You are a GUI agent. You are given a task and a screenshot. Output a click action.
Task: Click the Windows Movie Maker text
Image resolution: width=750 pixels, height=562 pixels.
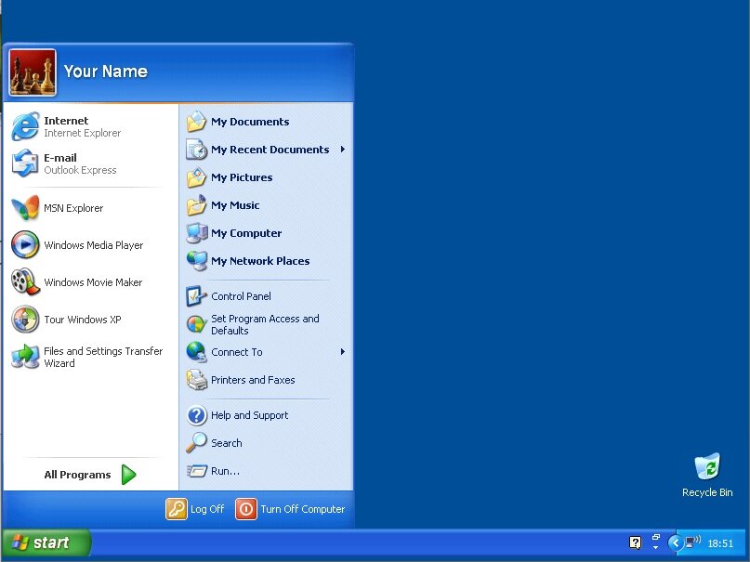point(93,282)
